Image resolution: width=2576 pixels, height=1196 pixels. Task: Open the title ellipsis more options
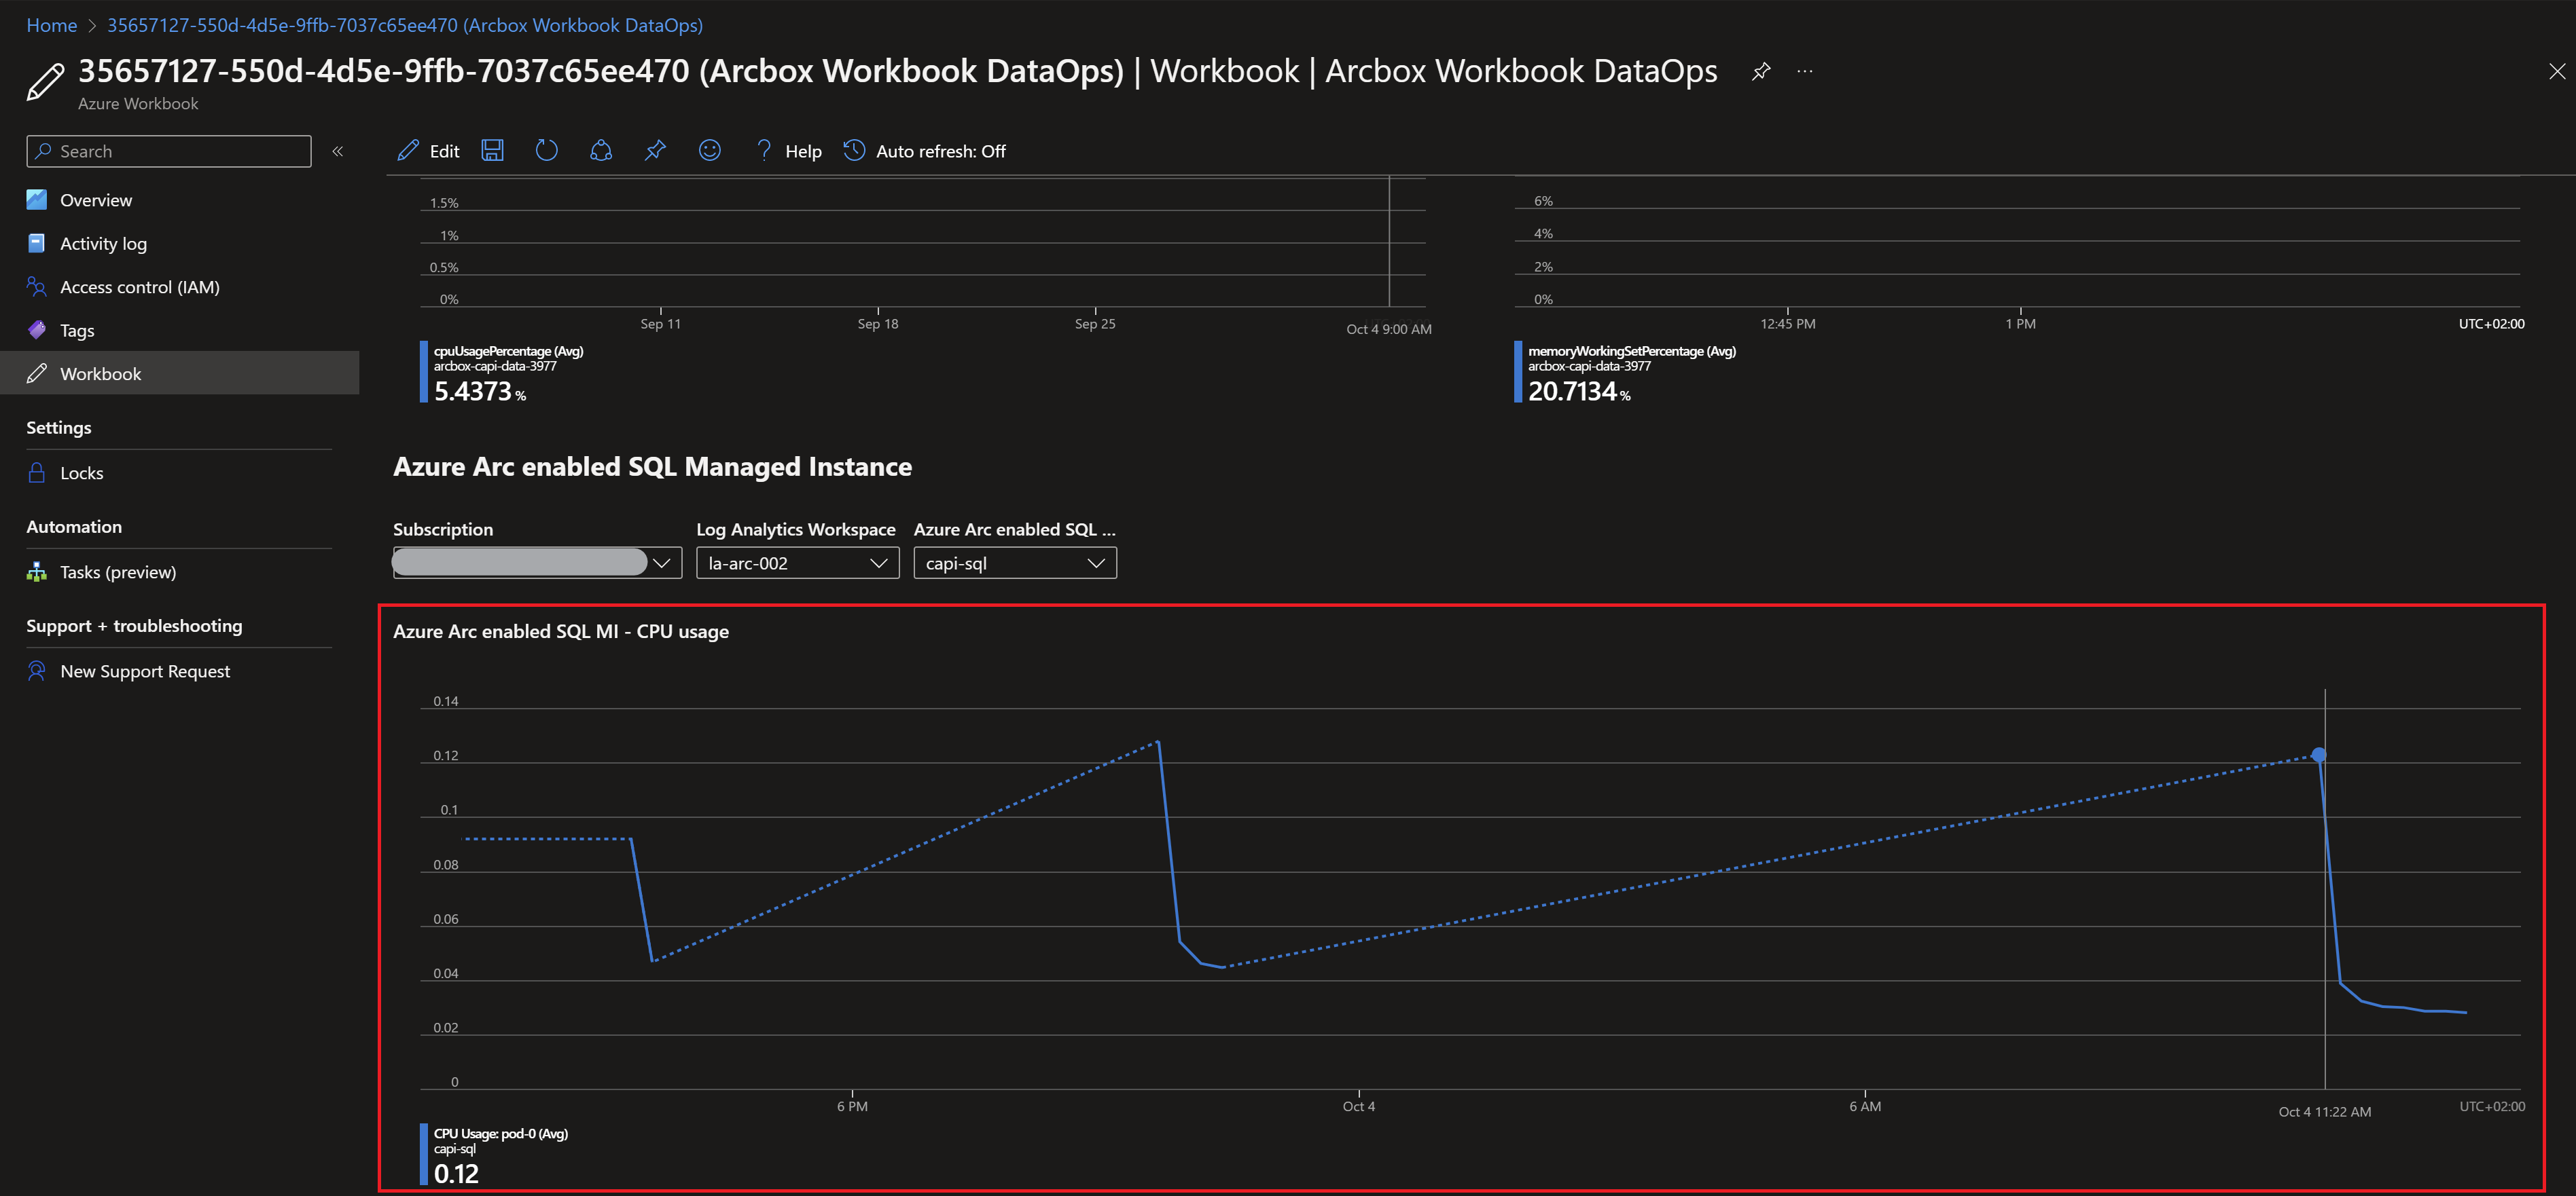tap(1805, 71)
